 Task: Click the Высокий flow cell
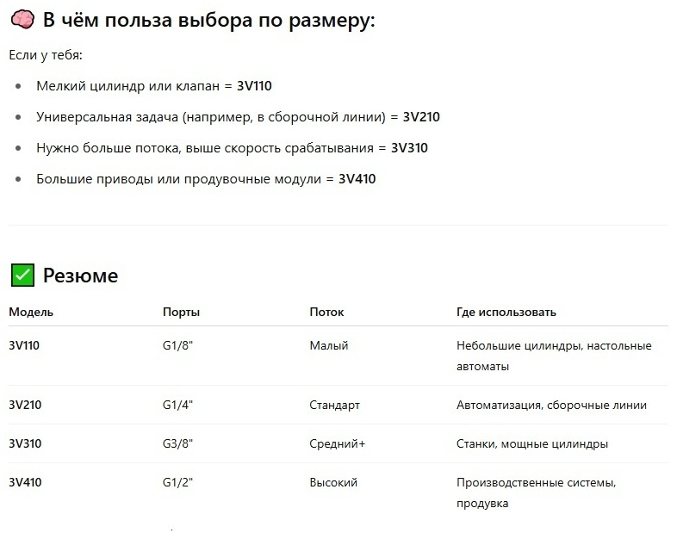click(x=333, y=482)
